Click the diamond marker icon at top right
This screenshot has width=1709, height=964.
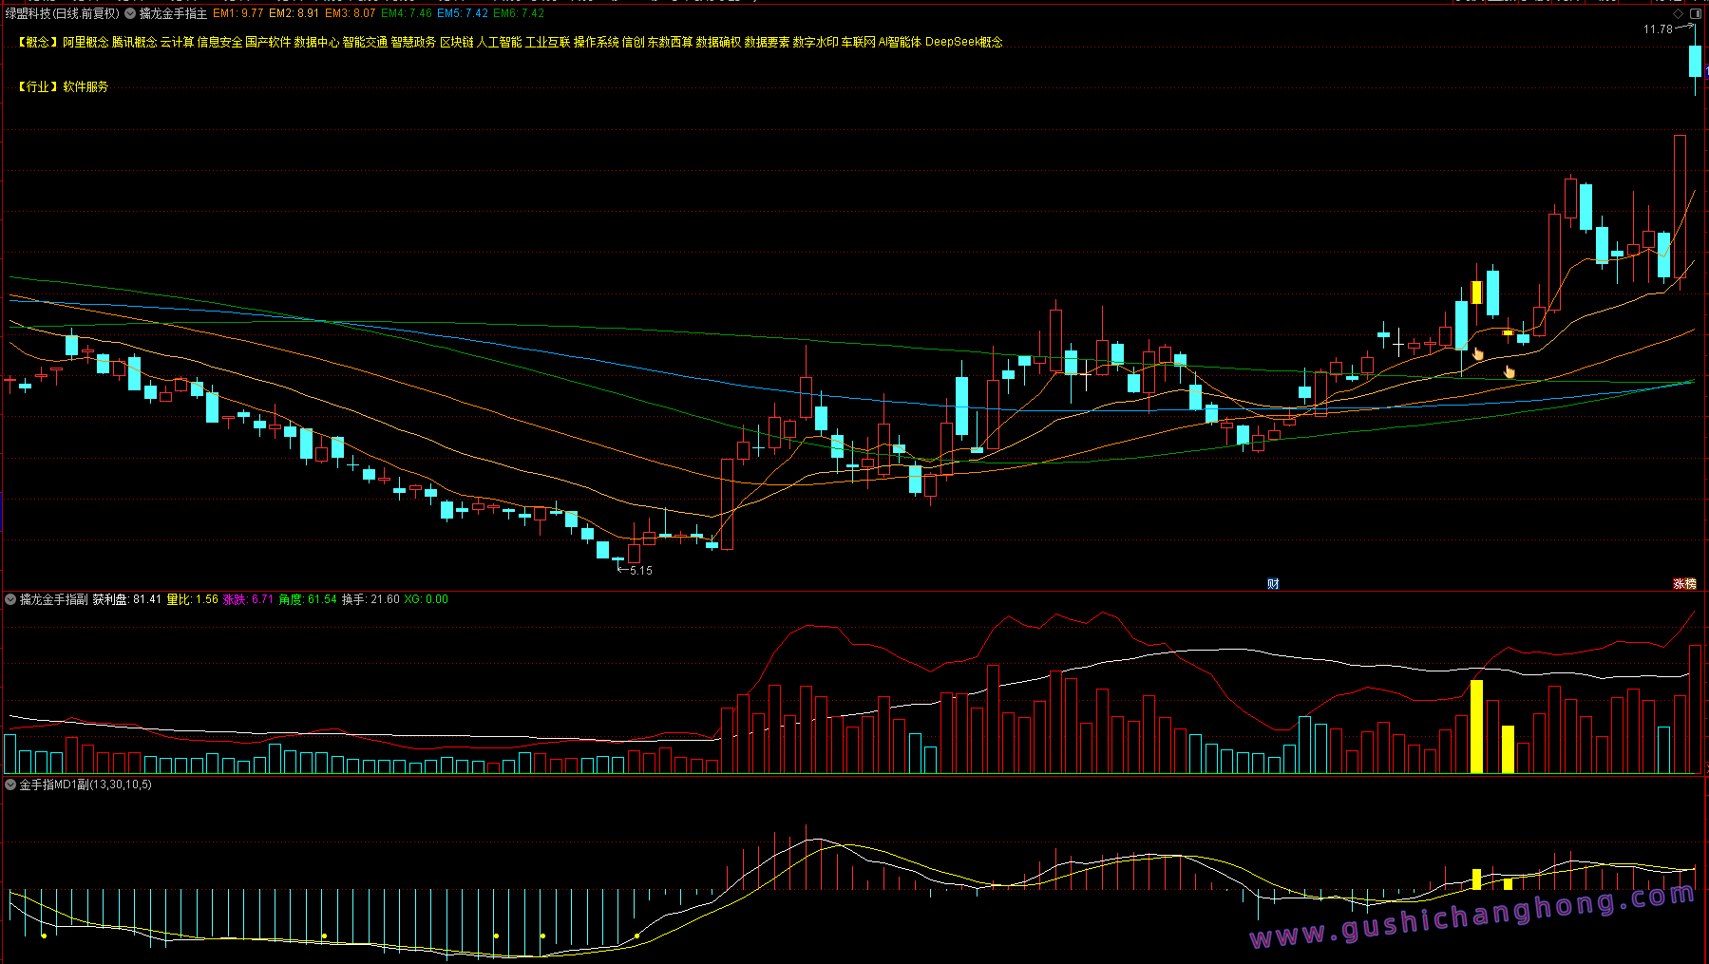[1678, 13]
